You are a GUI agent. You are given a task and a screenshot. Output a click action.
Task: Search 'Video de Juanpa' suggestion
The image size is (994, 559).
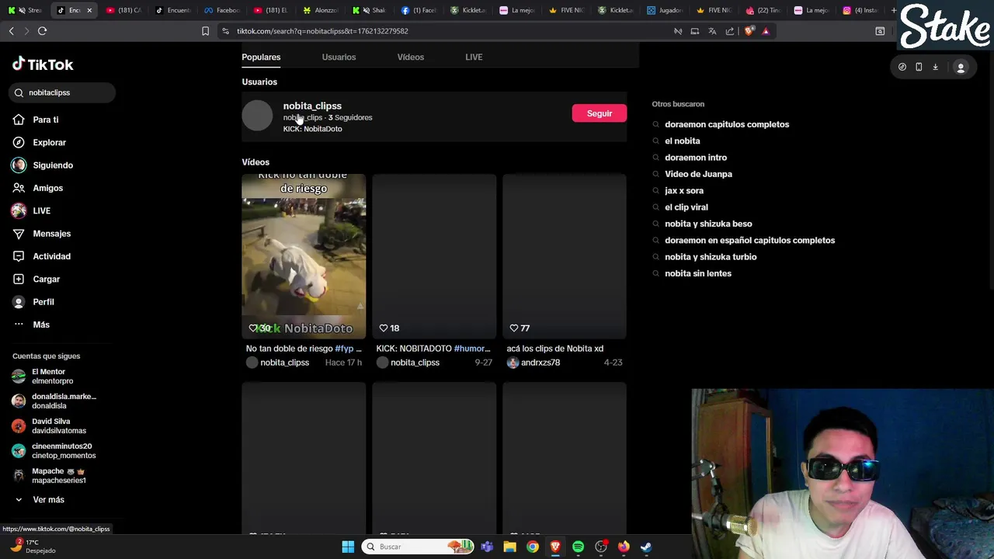[x=698, y=174]
